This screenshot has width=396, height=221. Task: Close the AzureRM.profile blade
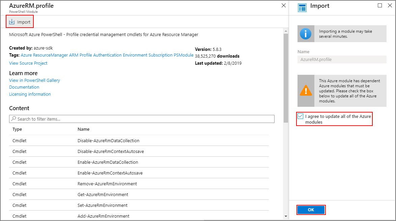click(x=284, y=5)
